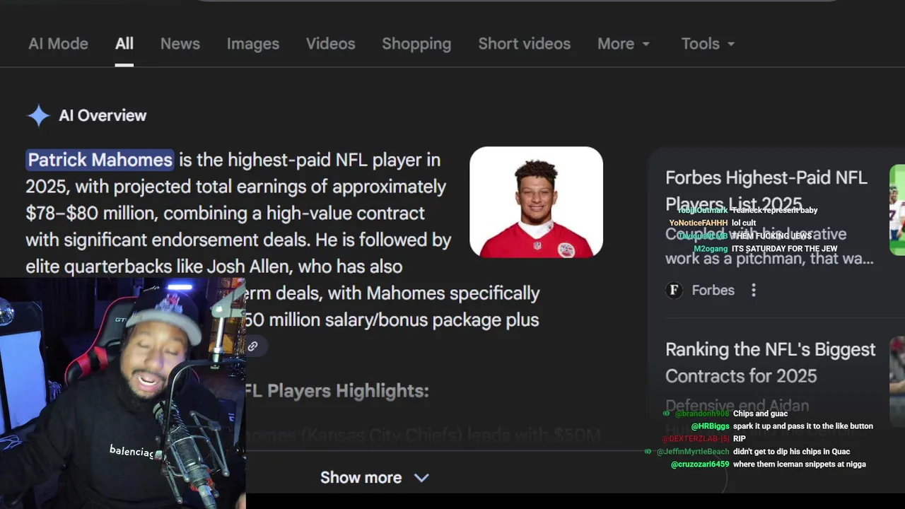
Task: Click the link chain icon in overview
Action: click(252, 346)
